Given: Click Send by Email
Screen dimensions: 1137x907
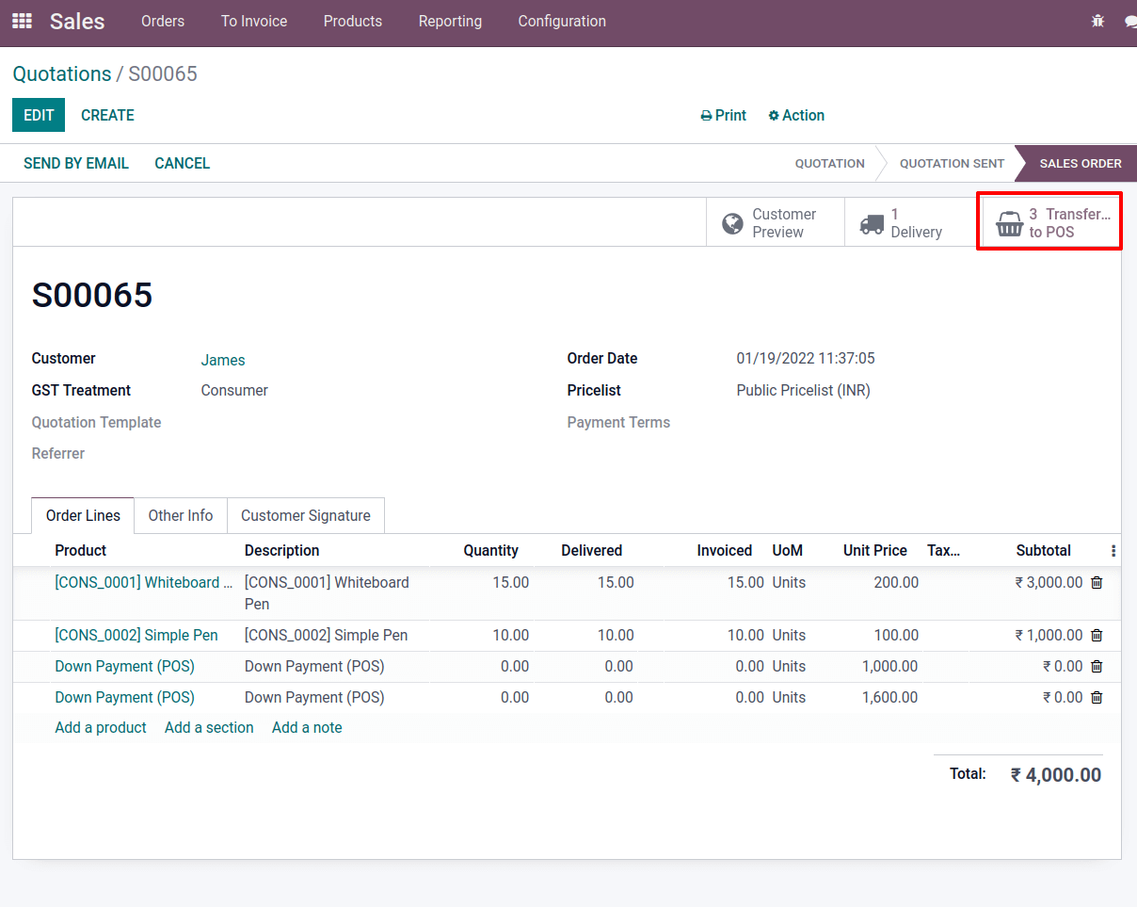Looking at the screenshot, I should coord(76,163).
